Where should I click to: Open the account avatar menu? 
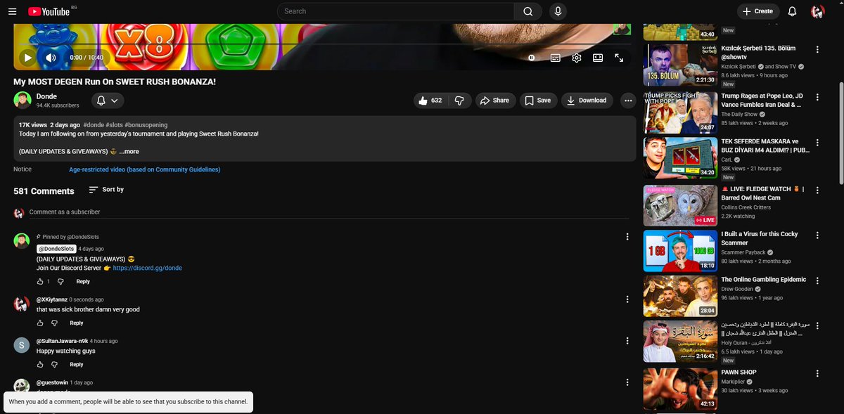[x=817, y=11]
